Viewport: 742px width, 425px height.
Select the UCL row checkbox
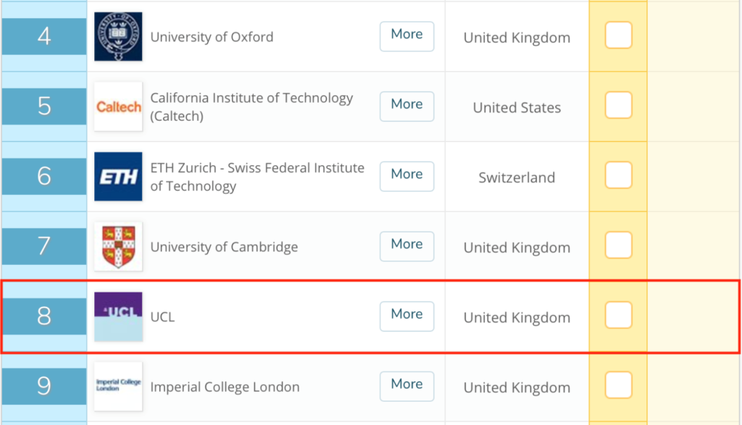(x=619, y=315)
